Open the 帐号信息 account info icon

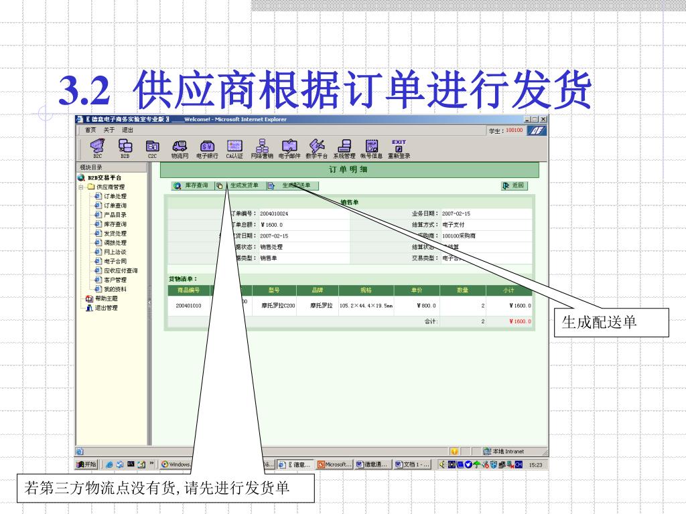pyautogui.click(x=371, y=149)
